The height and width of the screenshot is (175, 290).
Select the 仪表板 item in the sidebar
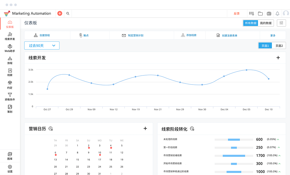pyautogui.click(x=10, y=24)
